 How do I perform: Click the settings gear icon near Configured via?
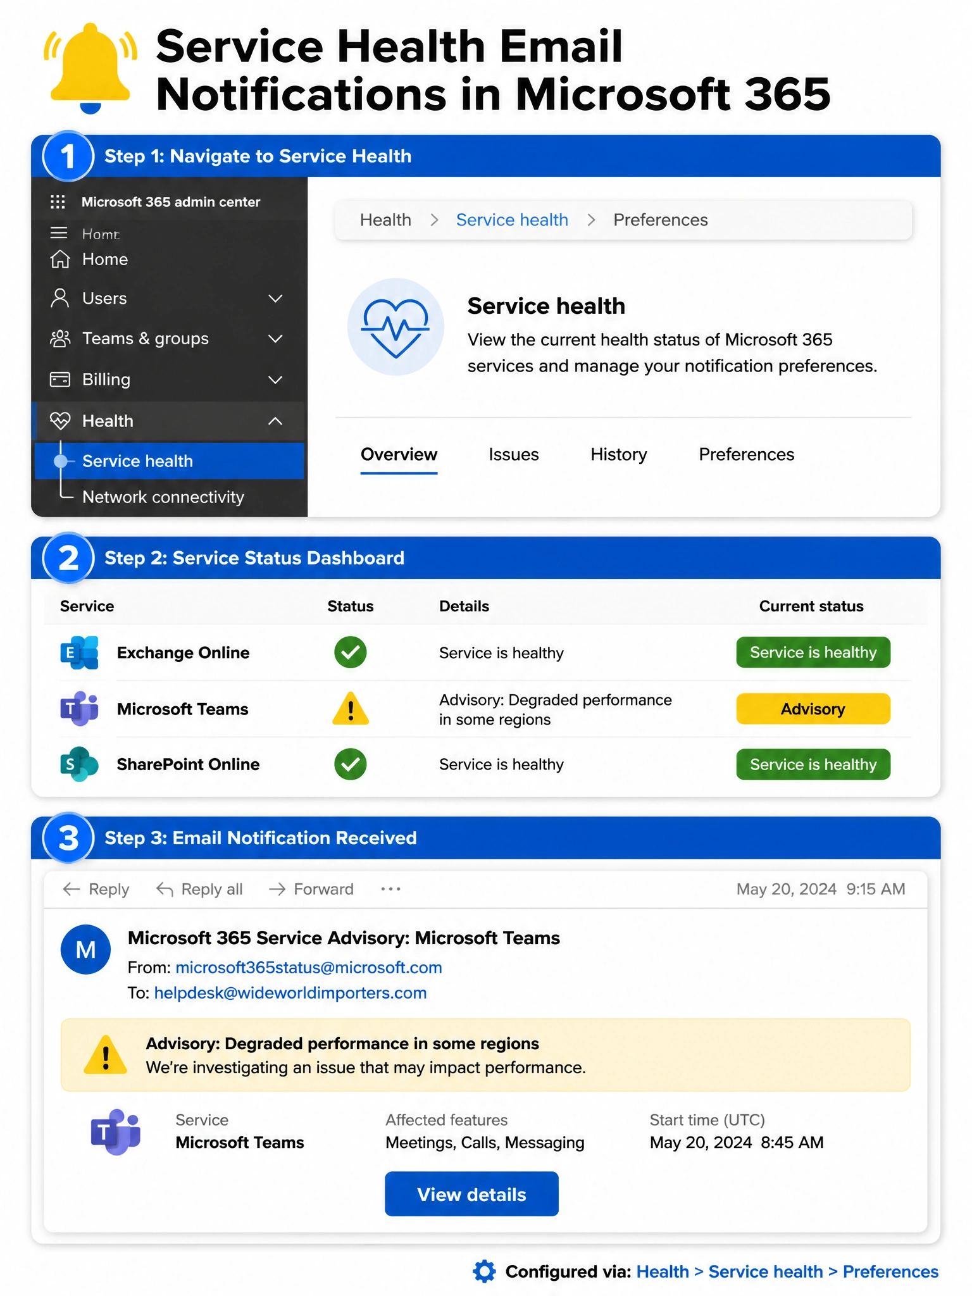pyautogui.click(x=484, y=1271)
